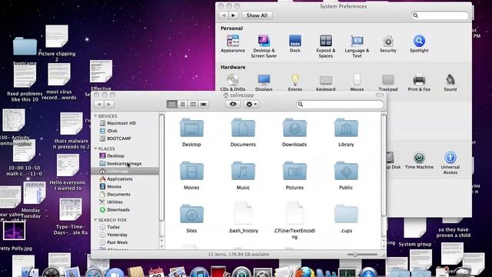
Task: Collapse PLACES section in sidebar
Action: (x=95, y=149)
